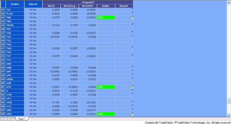The width and height of the screenshot is (231, 124).
Task: Click the Interval column header
Action: [33, 4]
